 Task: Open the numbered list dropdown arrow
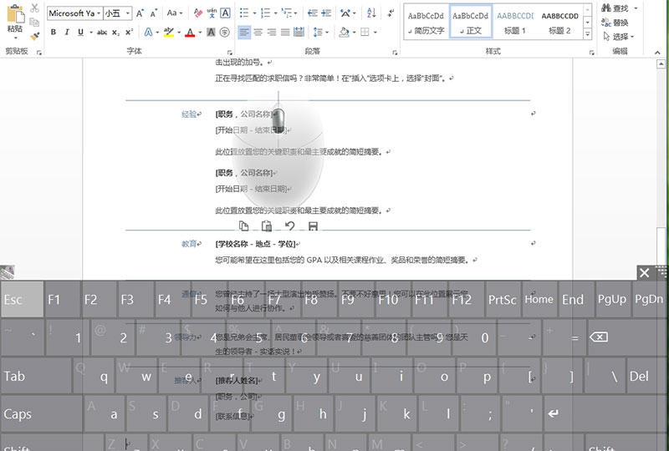(276, 13)
